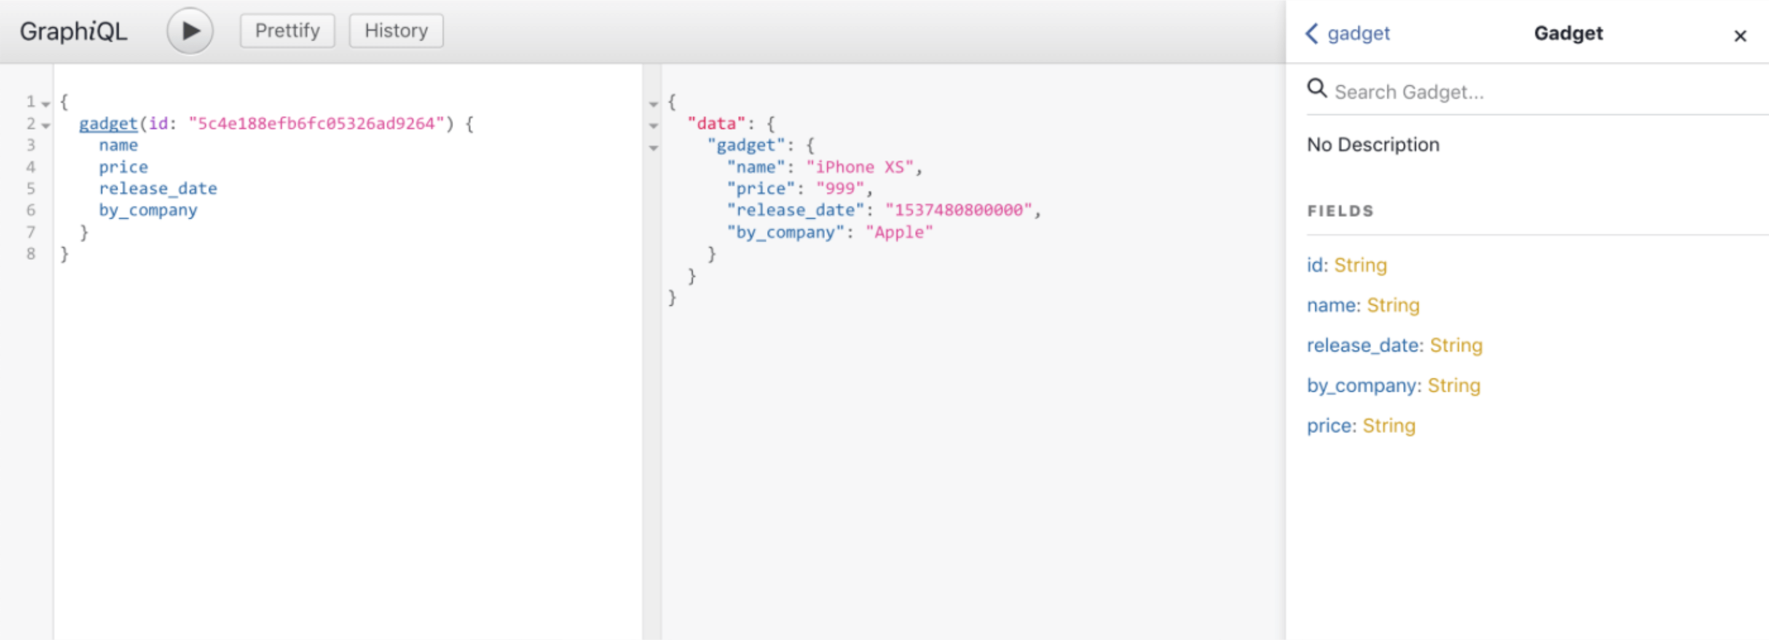1769x640 pixels.
Task: Go back to gadget in docs
Action: (1347, 33)
